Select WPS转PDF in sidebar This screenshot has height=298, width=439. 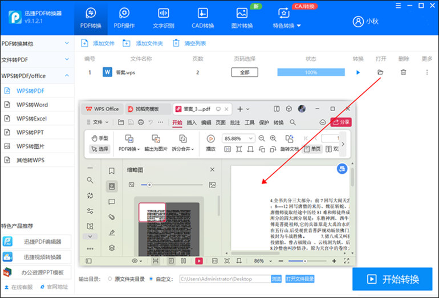[x=37, y=91]
